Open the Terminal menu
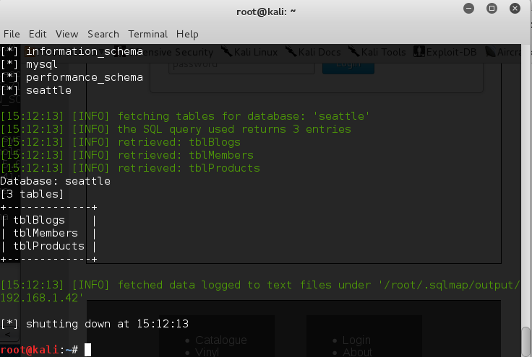Viewport: 532px width, 357px height. (x=148, y=34)
